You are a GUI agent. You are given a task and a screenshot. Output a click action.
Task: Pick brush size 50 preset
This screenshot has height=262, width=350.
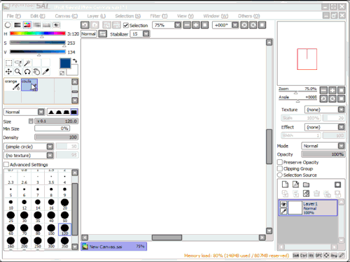64,217
